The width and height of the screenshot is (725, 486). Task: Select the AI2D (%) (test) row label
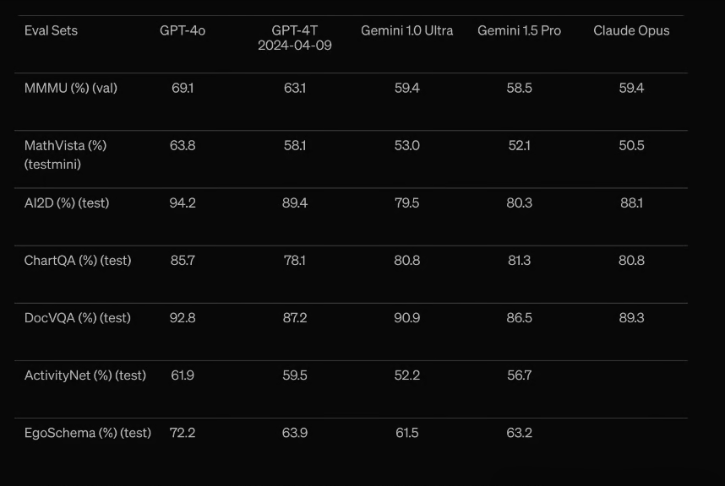67,202
